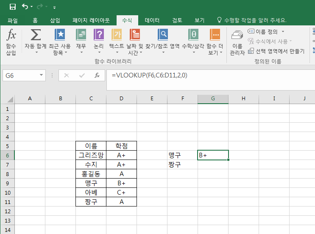Viewport: 315px width, 234px height.
Task: Click the formula bar Cancel X icon
Action: point(67,75)
